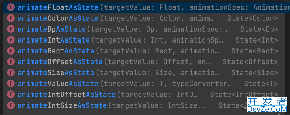Click the function icon beside animateOffsetAsState
Viewport: 290px width, 115px height.
coord(11,62)
